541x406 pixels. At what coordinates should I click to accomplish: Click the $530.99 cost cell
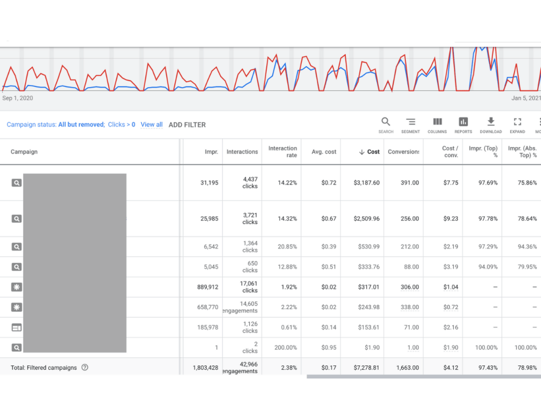[368, 246]
